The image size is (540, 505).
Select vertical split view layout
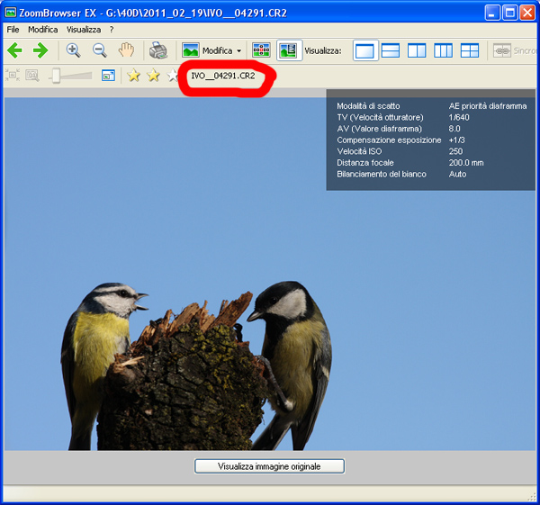[417, 50]
